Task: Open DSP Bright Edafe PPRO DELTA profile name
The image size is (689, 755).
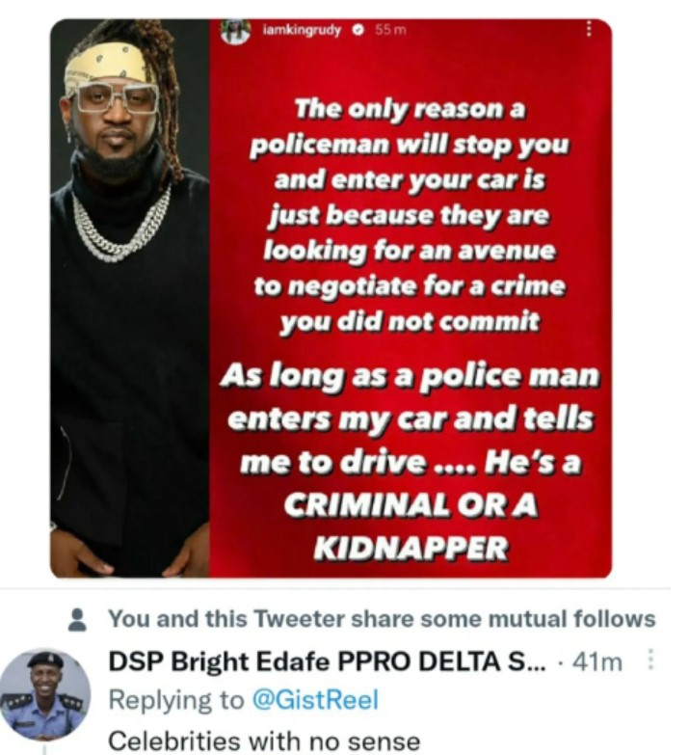Action: 328,661
